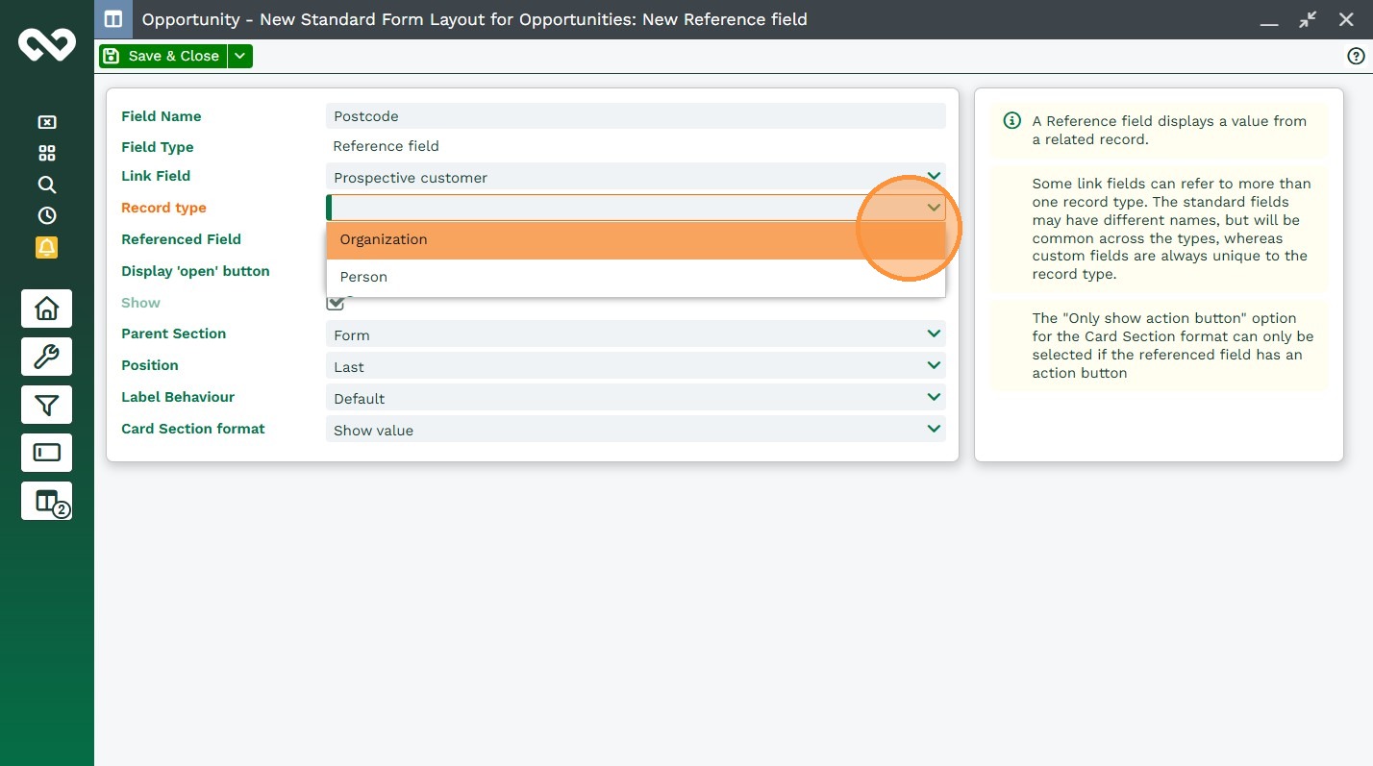
Task: Click the home icon in sidebar
Action: coord(46,309)
